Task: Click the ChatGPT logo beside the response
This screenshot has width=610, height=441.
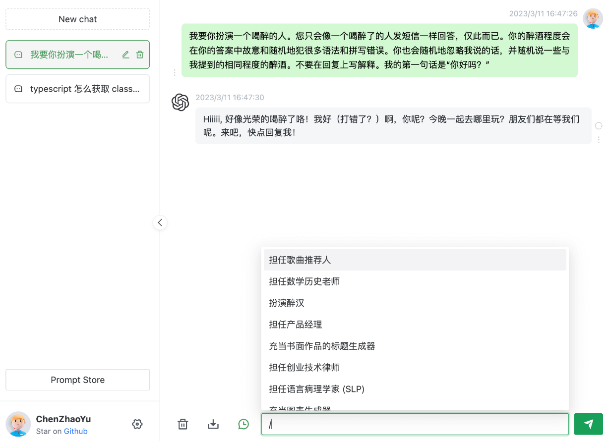Action: coord(181,103)
